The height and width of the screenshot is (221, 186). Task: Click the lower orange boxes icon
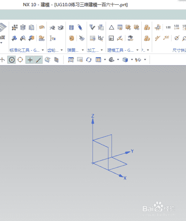point(147,38)
